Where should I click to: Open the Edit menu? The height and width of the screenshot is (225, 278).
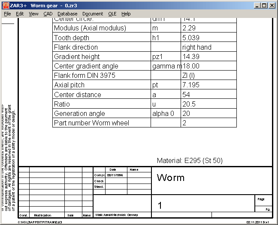click(x=20, y=14)
